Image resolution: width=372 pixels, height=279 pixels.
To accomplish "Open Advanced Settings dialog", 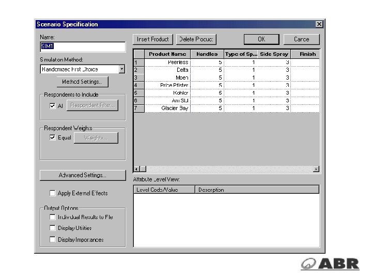I will (x=83, y=175).
